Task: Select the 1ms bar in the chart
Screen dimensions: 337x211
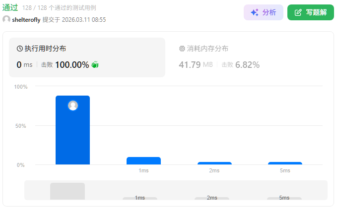Action: (x=143, y=160)
